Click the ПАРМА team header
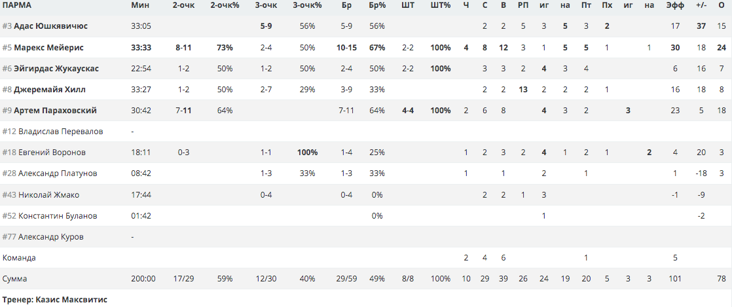 tap(17, 6)
